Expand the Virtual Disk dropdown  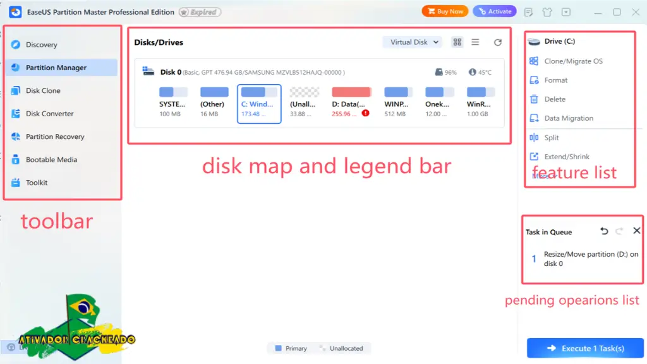pos(413,42)
